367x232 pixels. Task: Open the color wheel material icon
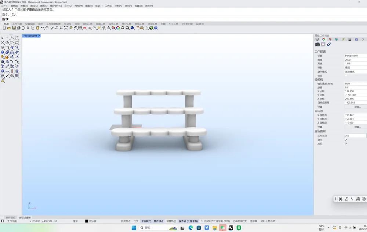(x=118, y=28)
